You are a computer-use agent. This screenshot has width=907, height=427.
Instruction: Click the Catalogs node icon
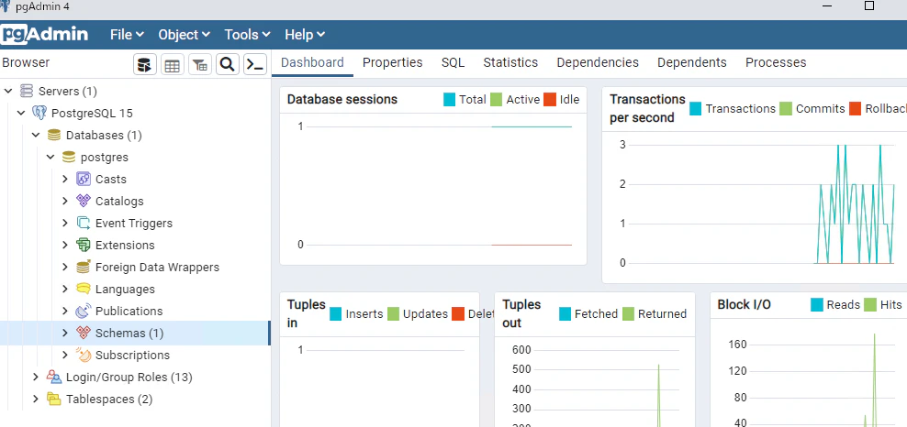click(84, 201)
